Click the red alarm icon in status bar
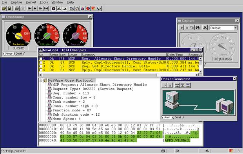Viewport: 243px width, 154px height. [231, 151]
